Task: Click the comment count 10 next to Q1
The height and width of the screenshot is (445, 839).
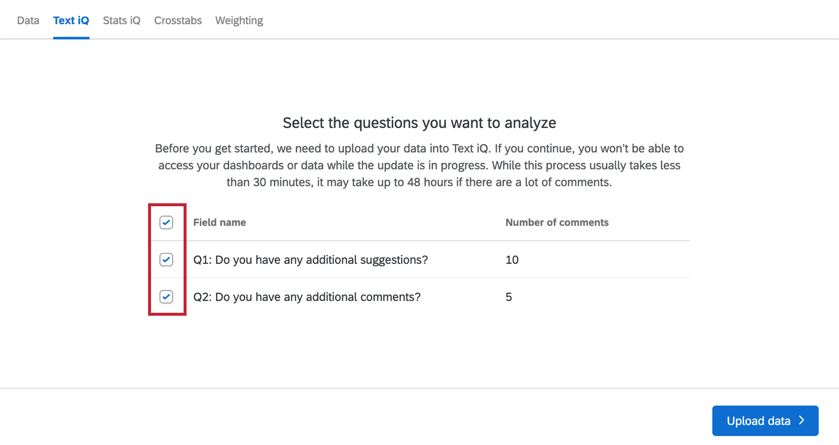Action: [512, 260]
